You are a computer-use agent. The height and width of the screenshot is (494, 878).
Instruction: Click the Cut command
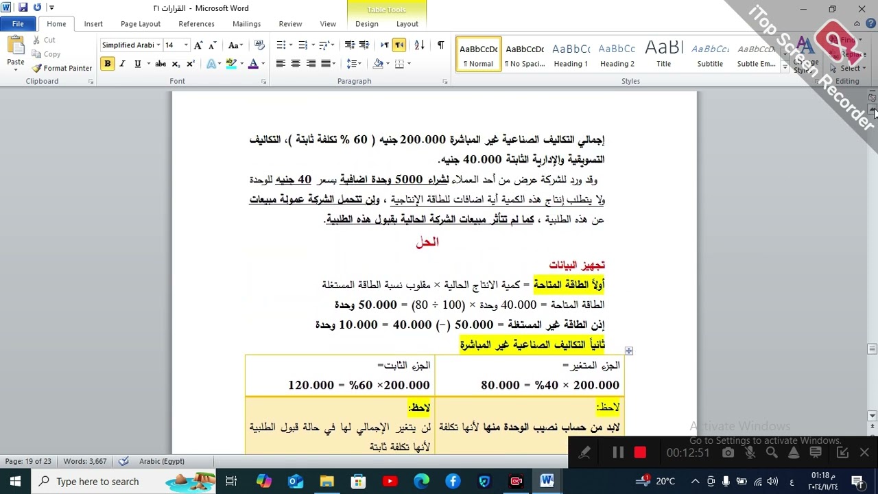point(43,40)
